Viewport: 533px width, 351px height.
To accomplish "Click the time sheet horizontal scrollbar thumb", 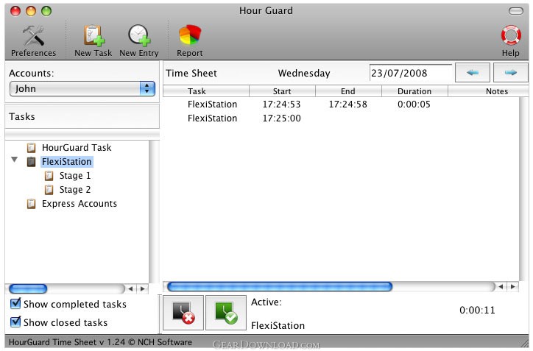I will pyautogui.click(x=280, y=286).
